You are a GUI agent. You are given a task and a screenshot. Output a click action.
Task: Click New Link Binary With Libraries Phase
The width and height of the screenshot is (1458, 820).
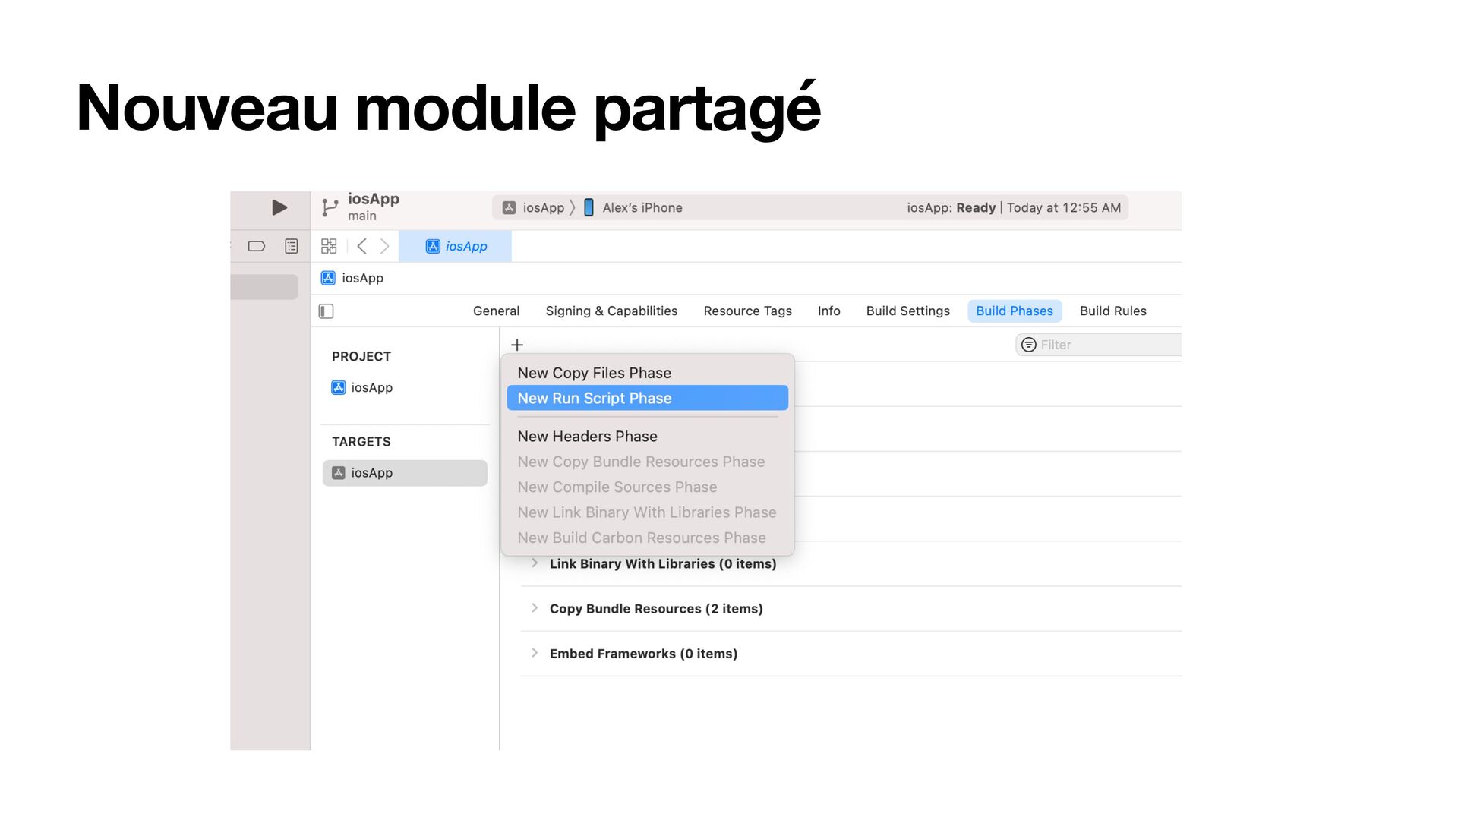pos(647,512)
